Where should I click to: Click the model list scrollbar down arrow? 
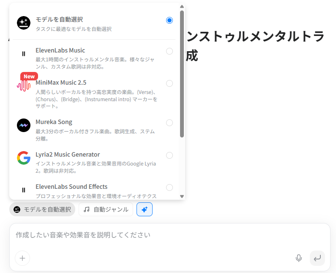[182, 196]
